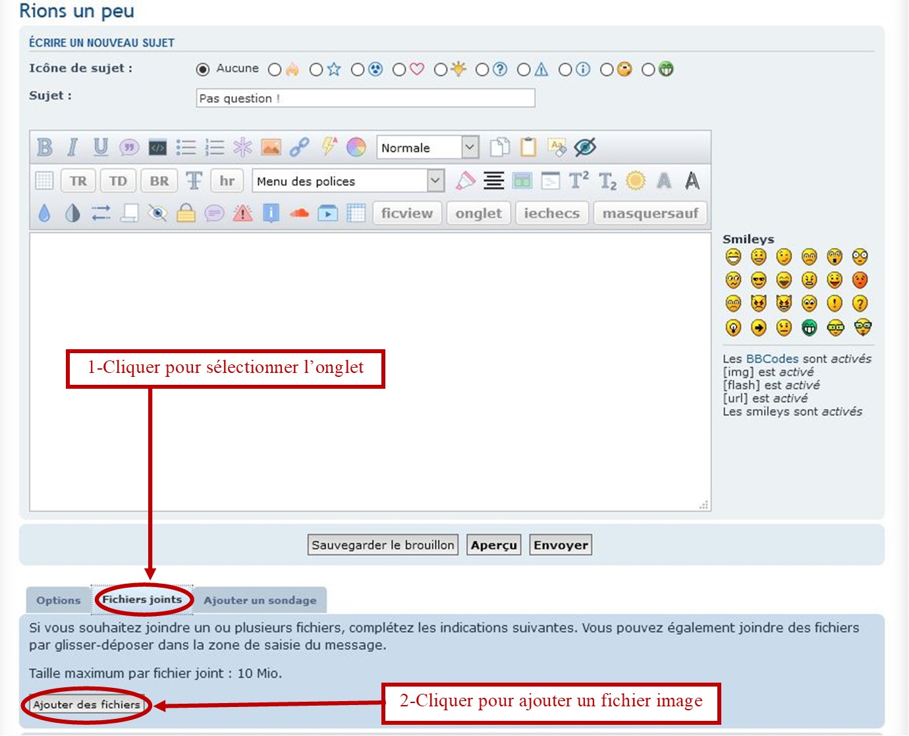Select the 'Aucune' topic icon option
The height and width of the screenshot is (736, 909).
point(203,69)
